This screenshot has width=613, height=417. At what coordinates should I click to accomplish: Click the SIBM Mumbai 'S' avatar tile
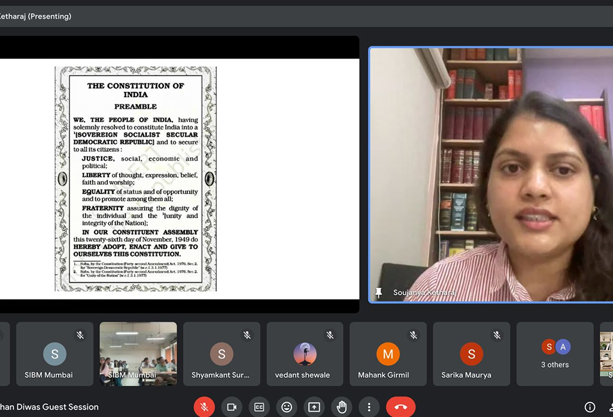coord(54,353)
